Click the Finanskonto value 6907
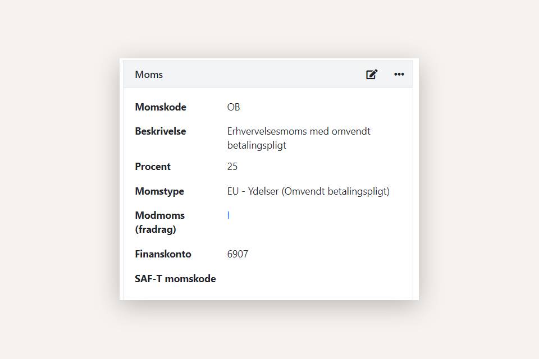539x359 pixels. (238, 254)
